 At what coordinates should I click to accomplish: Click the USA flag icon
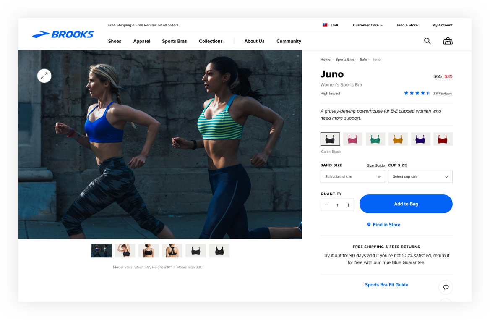tap(325, 25)
